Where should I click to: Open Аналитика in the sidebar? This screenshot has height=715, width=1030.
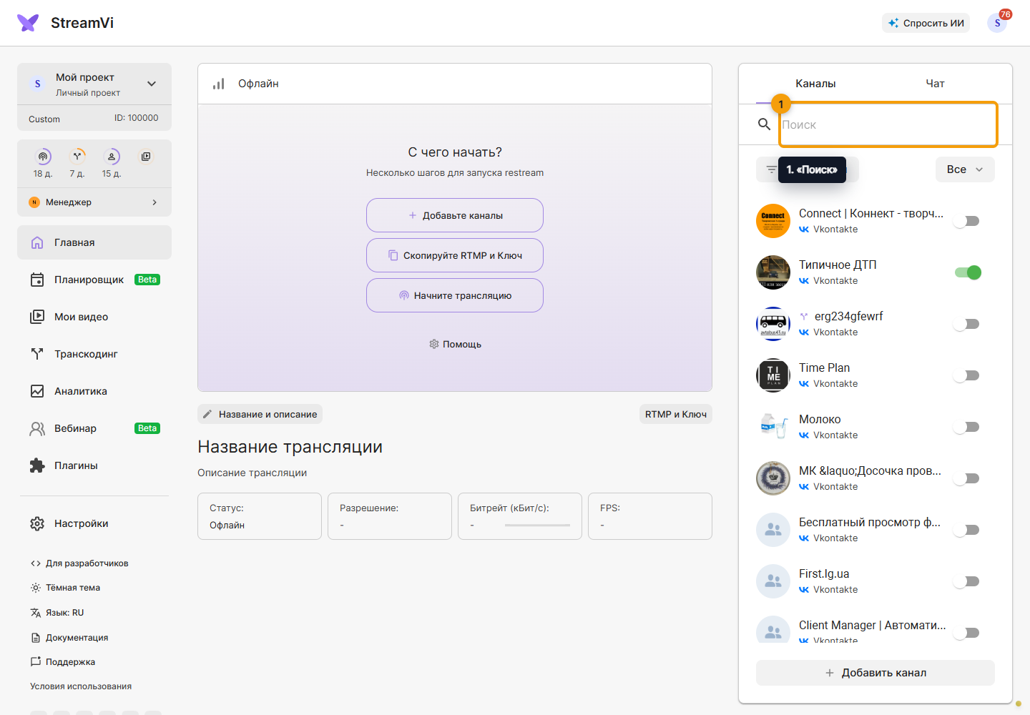(94, 391)
